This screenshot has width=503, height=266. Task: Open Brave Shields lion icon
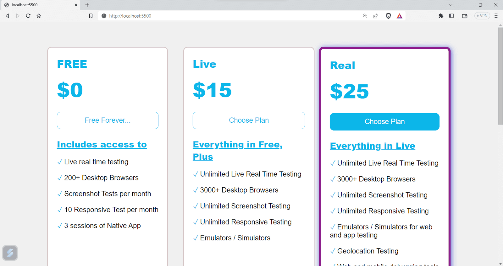click(x=388, y=16)
